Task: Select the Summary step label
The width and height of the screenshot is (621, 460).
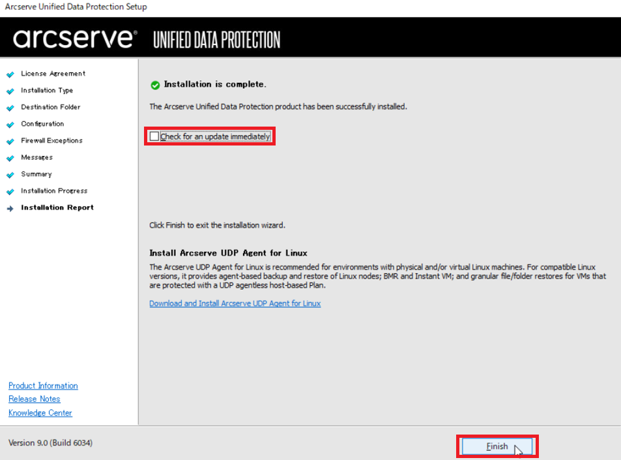Action: click(x=36, y=174)
